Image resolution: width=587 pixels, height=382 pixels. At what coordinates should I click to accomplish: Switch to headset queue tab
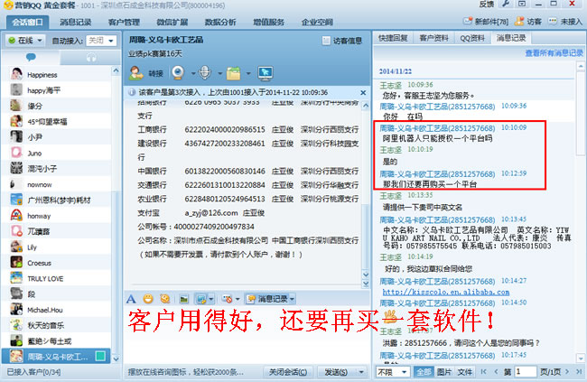coord(91,57)
